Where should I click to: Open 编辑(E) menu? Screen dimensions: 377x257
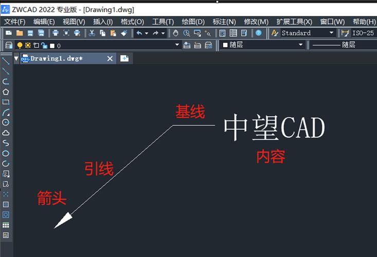(x=44, y=22)
